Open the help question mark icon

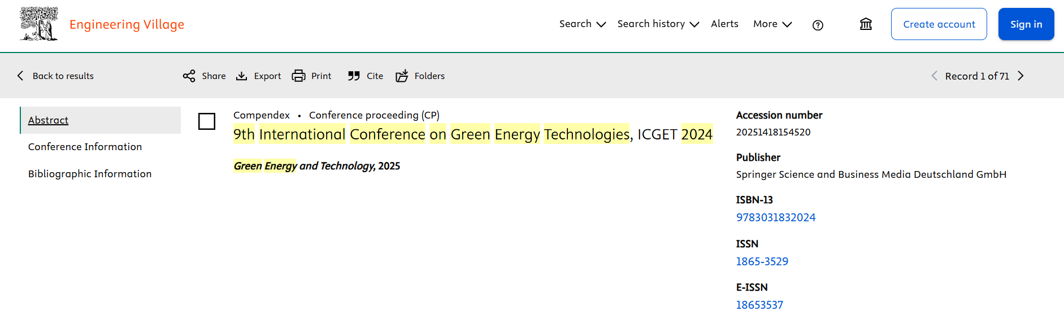(818, 25)
